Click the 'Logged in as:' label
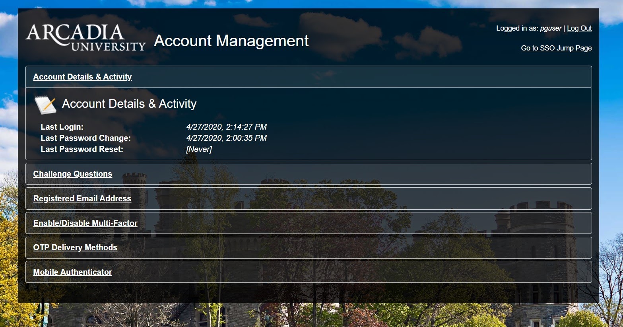The width and height of the screenshot is (623, 327). pos(517,28)
